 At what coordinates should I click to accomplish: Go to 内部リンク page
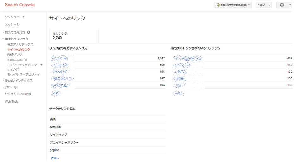15,55
